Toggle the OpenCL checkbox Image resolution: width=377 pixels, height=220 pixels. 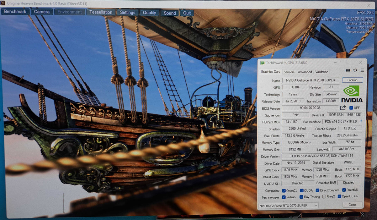point(284,190)
